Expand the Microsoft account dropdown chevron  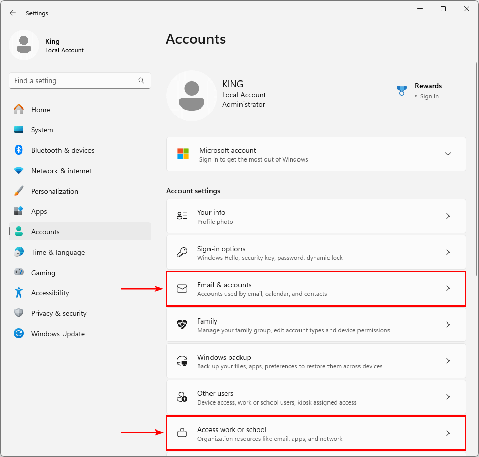[x=448, y=154]
